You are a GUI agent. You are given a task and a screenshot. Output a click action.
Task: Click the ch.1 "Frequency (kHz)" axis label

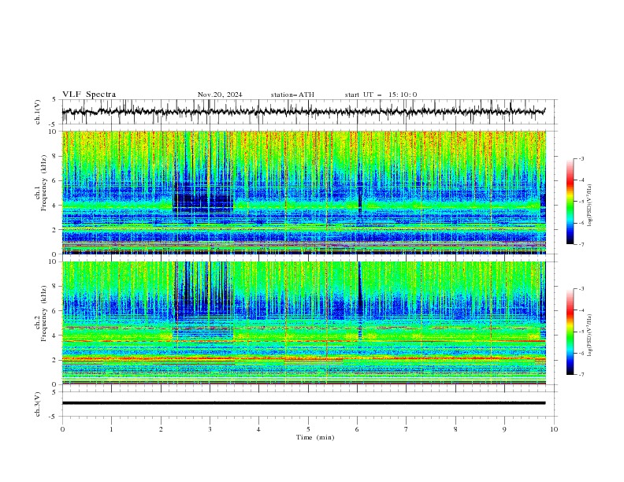pos(43,181)
